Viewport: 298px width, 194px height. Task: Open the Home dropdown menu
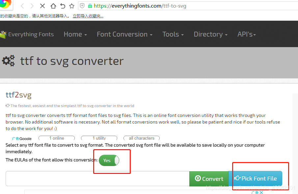[75, 34]
